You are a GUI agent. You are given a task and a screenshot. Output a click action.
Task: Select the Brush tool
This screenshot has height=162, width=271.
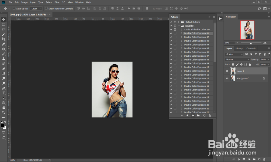(4, 54)
